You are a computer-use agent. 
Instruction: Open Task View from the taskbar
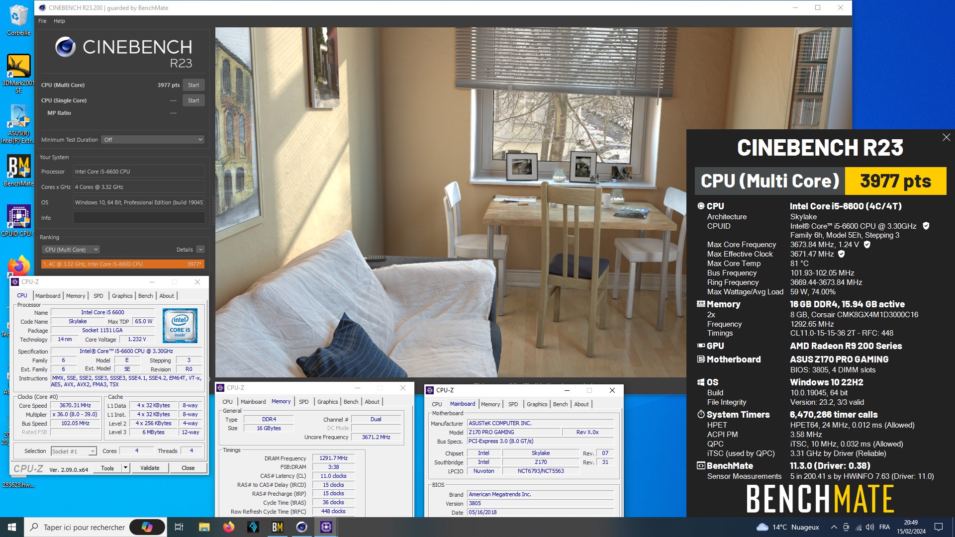179,527
